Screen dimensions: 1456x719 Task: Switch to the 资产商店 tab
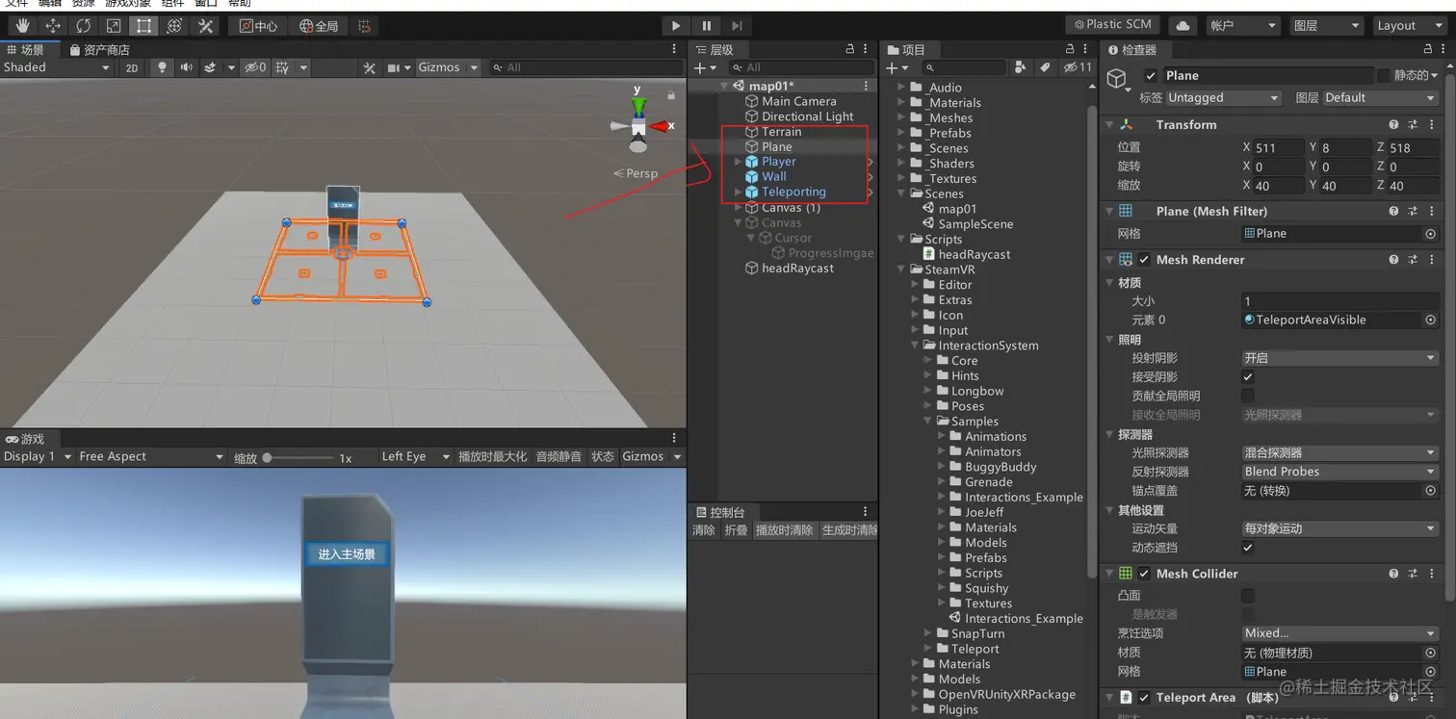pyautogui.click(x=99, y=49)
